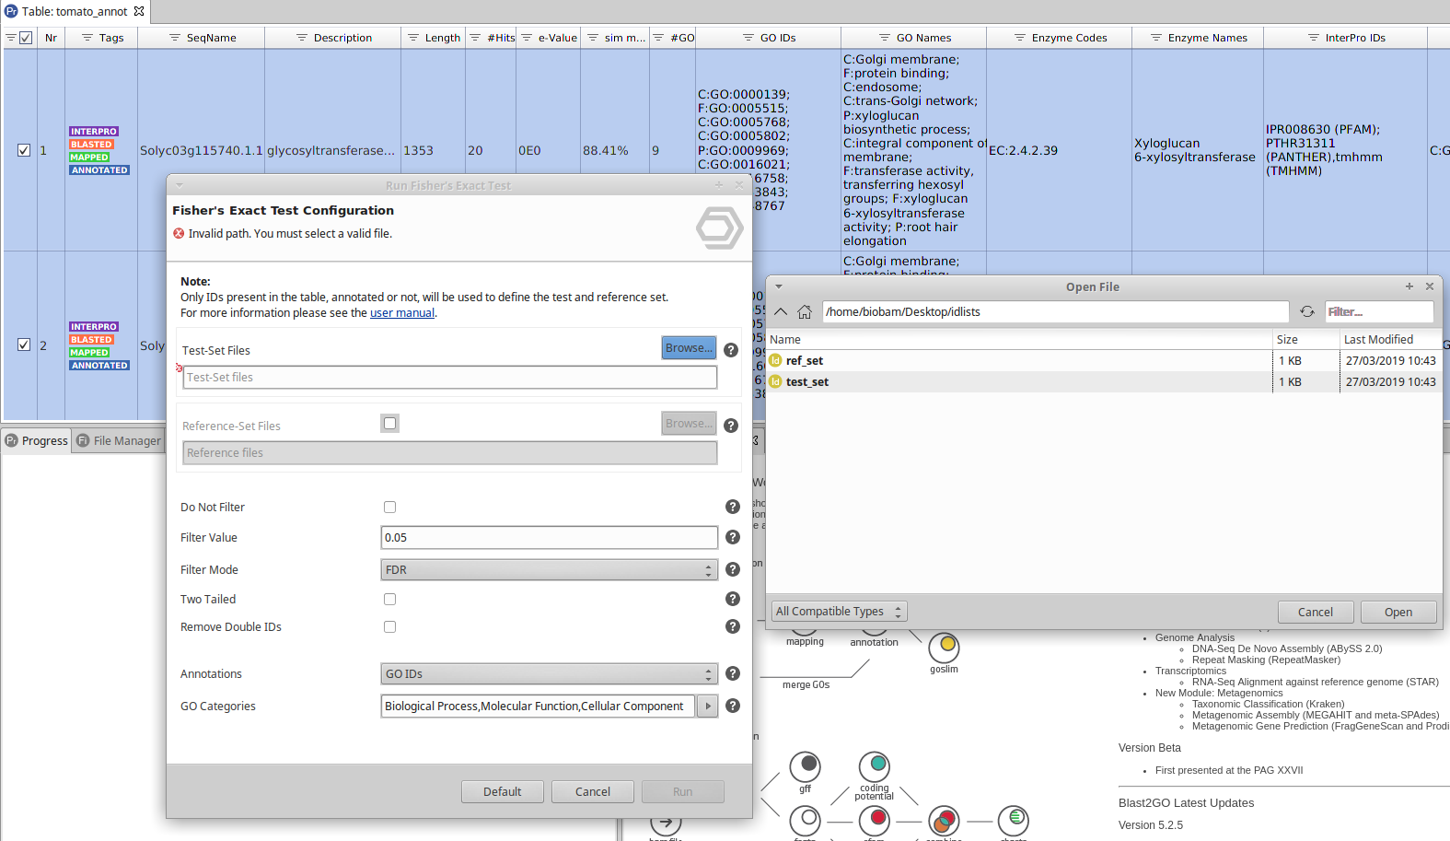Select the Progress tab

click(37, 441)
